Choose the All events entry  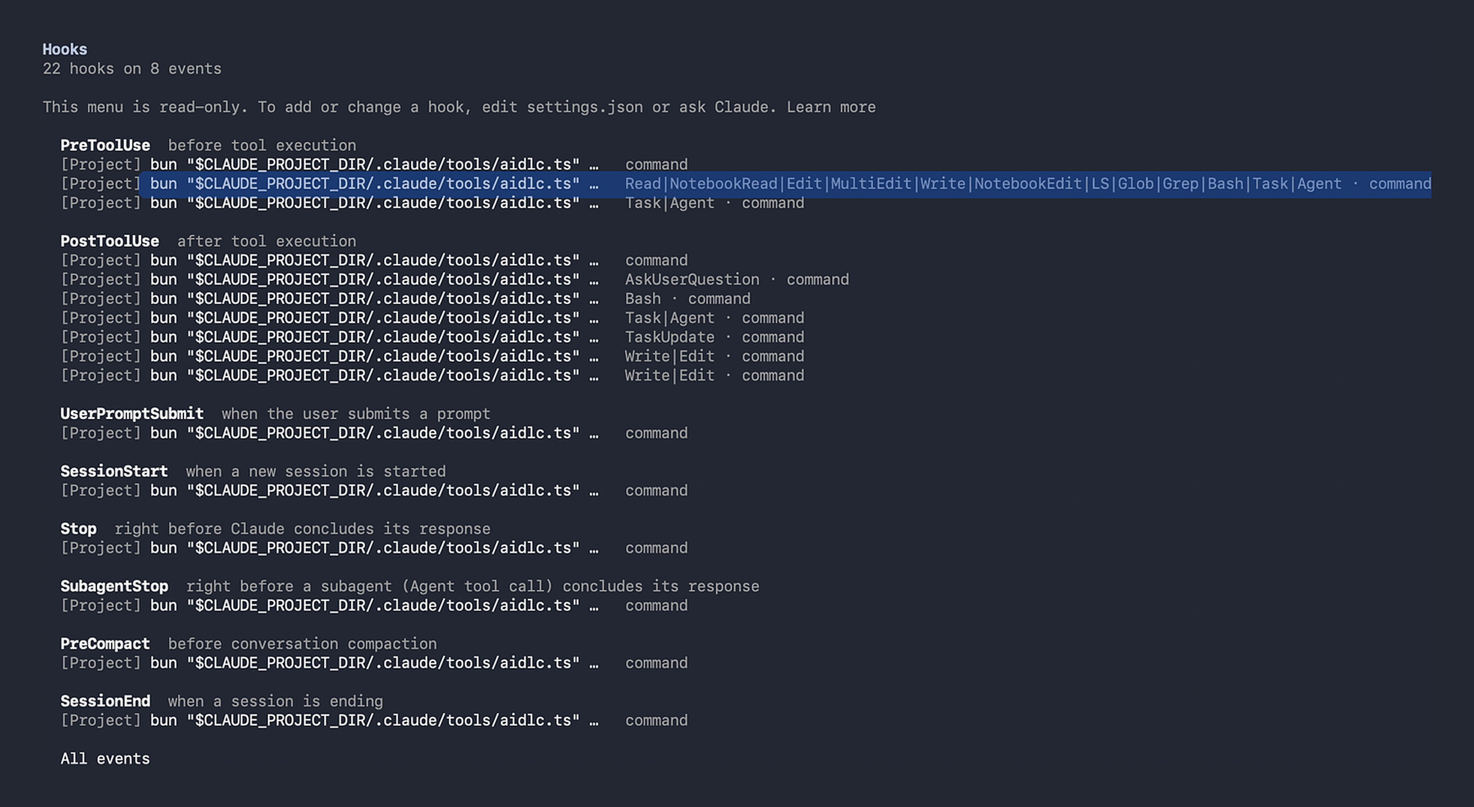[105, 759]
